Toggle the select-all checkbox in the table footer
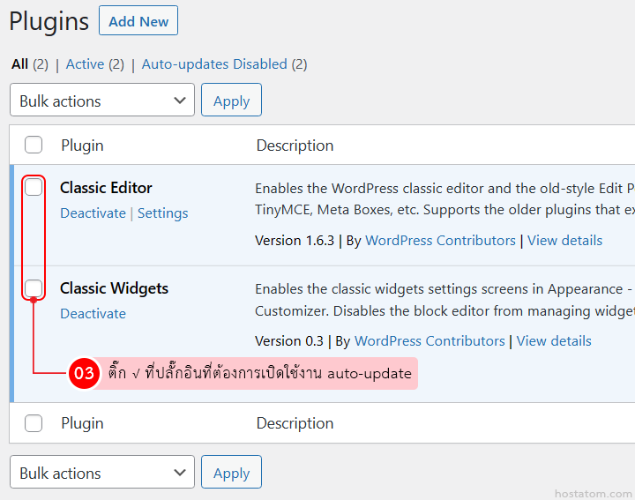This screenshot has height=500, width=635. (x=34, y=423)
